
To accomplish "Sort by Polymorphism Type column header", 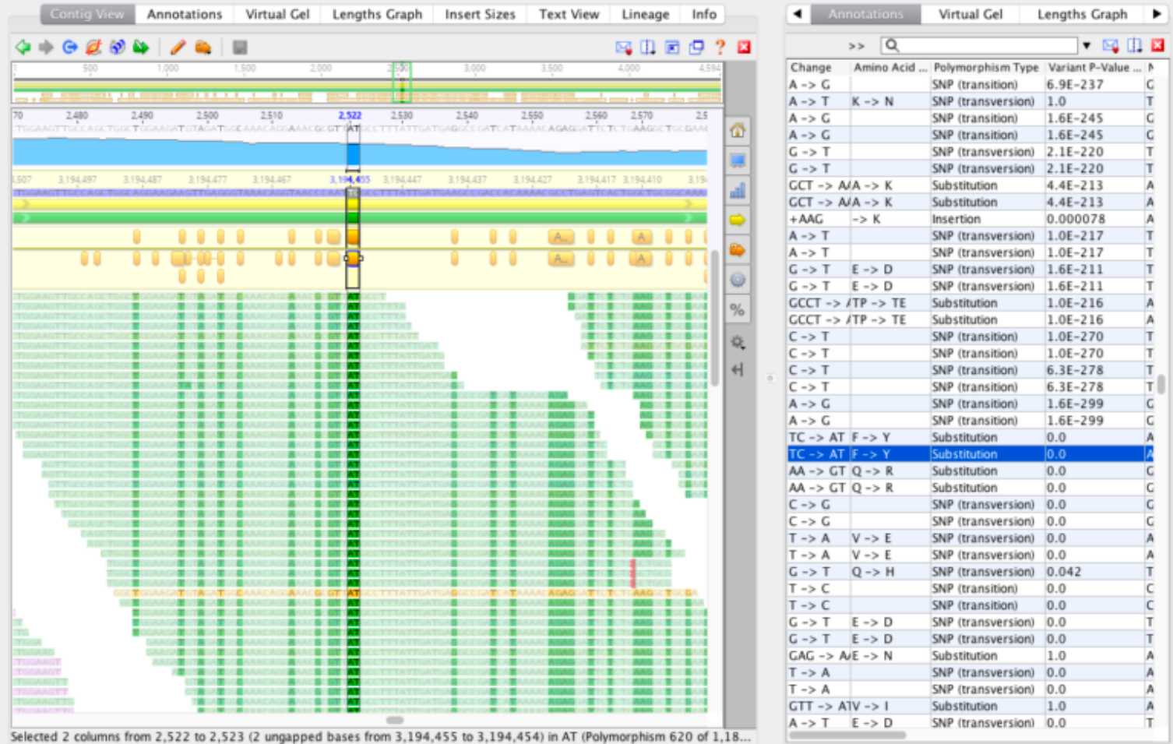I will click(987, 68).
